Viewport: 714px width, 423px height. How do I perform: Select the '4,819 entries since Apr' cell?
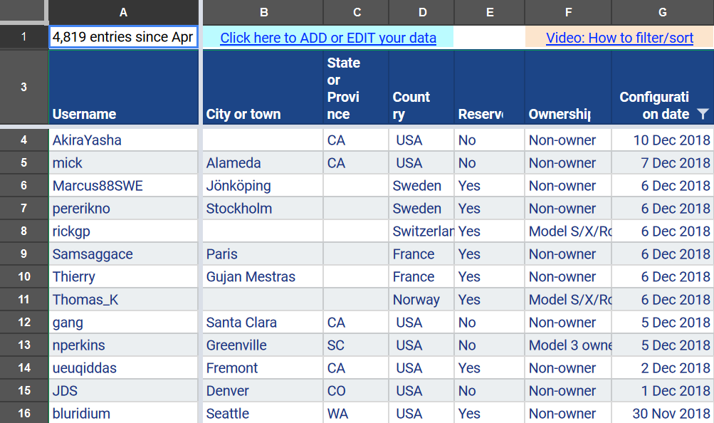(123, 38)
